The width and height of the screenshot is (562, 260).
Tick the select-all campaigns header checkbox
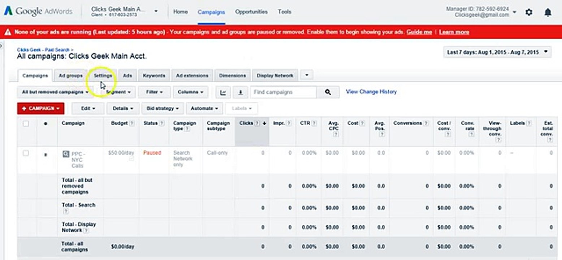[26, 123]
